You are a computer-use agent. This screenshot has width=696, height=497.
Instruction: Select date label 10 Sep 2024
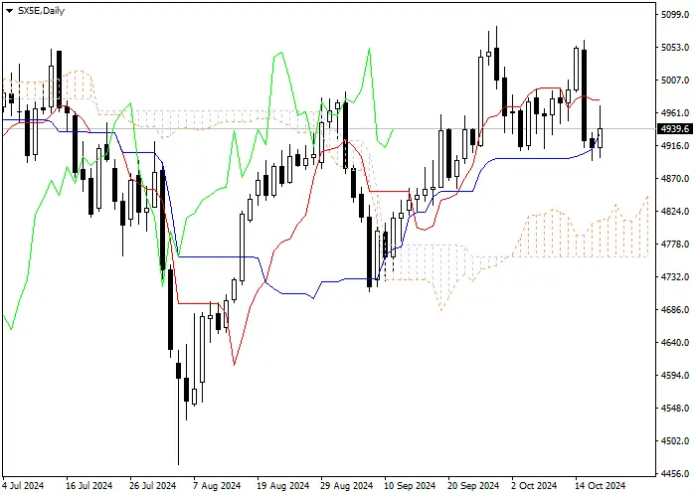(410, 486)
